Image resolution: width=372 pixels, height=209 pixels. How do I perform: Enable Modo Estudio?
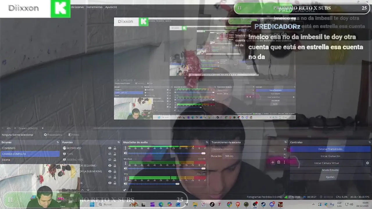coord(330,170)
